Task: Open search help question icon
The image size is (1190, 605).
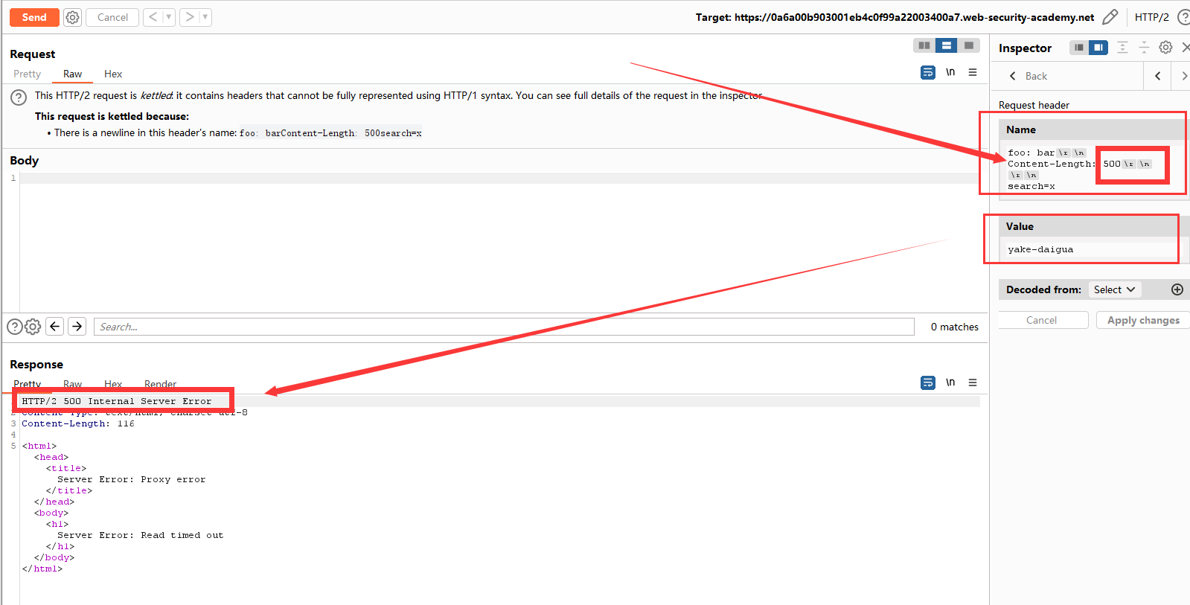Action: point(14,327)
